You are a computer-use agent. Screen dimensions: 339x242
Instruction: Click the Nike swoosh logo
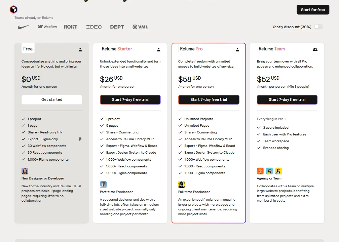pyautogui.click(x=24, y=27)
